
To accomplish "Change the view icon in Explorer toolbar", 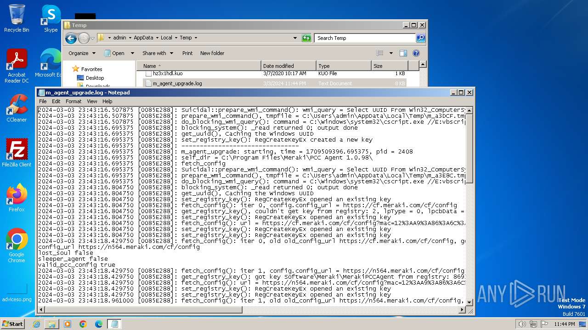I will click(379, 53).
